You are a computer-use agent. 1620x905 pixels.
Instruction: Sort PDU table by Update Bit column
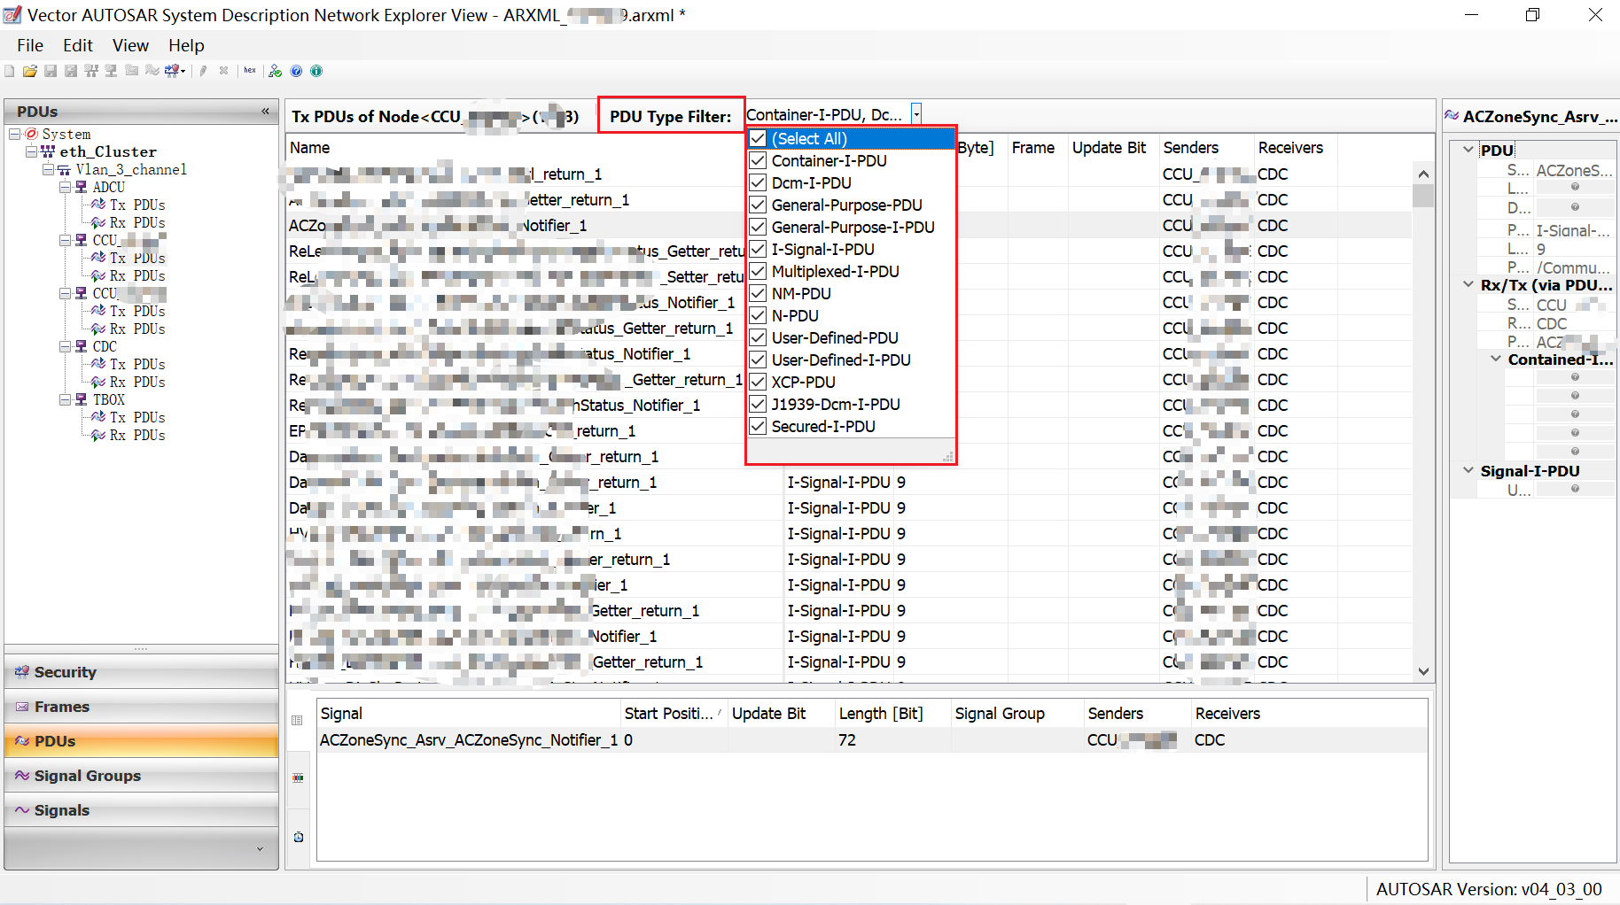(x=1109, y=148)
